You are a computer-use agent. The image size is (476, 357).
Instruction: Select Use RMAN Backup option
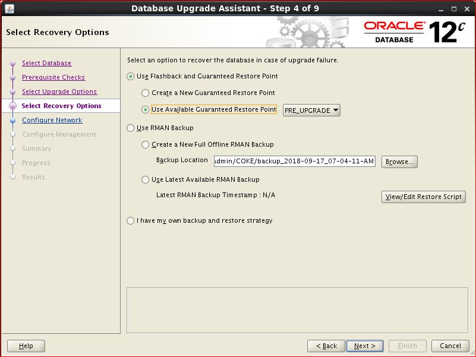click(x=131, y=128)
